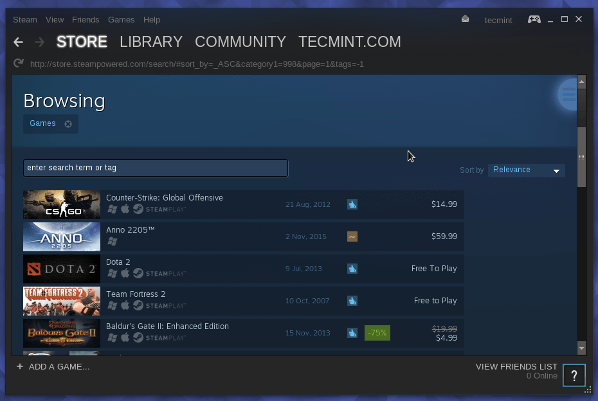Click Windows icon under Team Fortress 2
Viewport: 598px width, 401px height.
click(x=112, y=305)
